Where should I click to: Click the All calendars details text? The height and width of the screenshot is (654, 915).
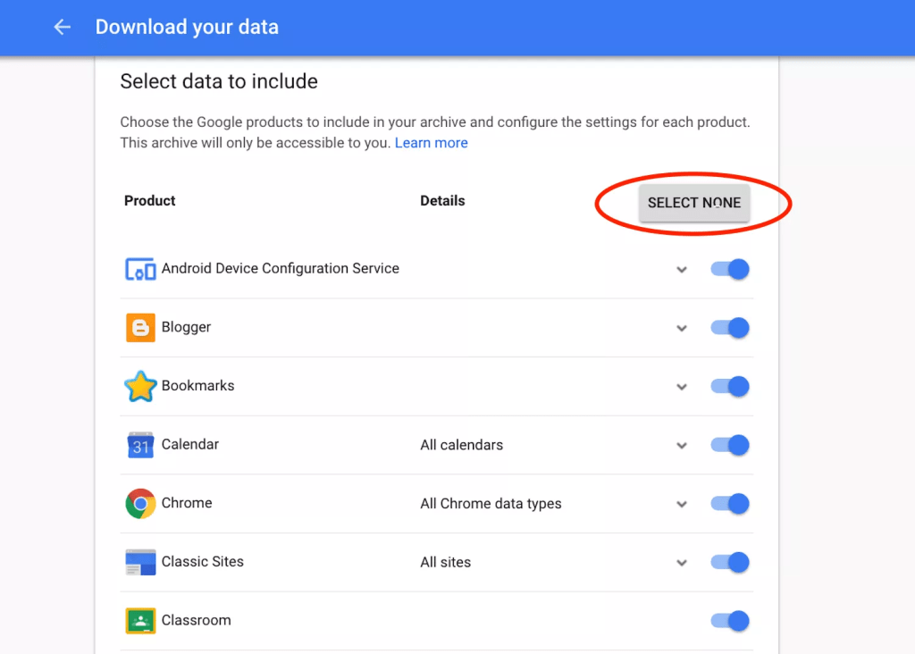point(461,445)
